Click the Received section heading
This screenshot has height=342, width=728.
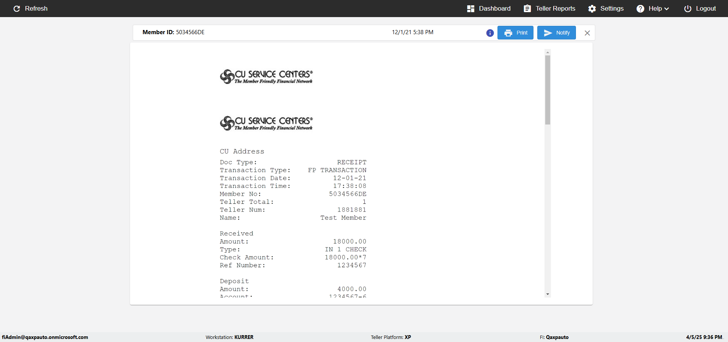[x=237, y=233]
